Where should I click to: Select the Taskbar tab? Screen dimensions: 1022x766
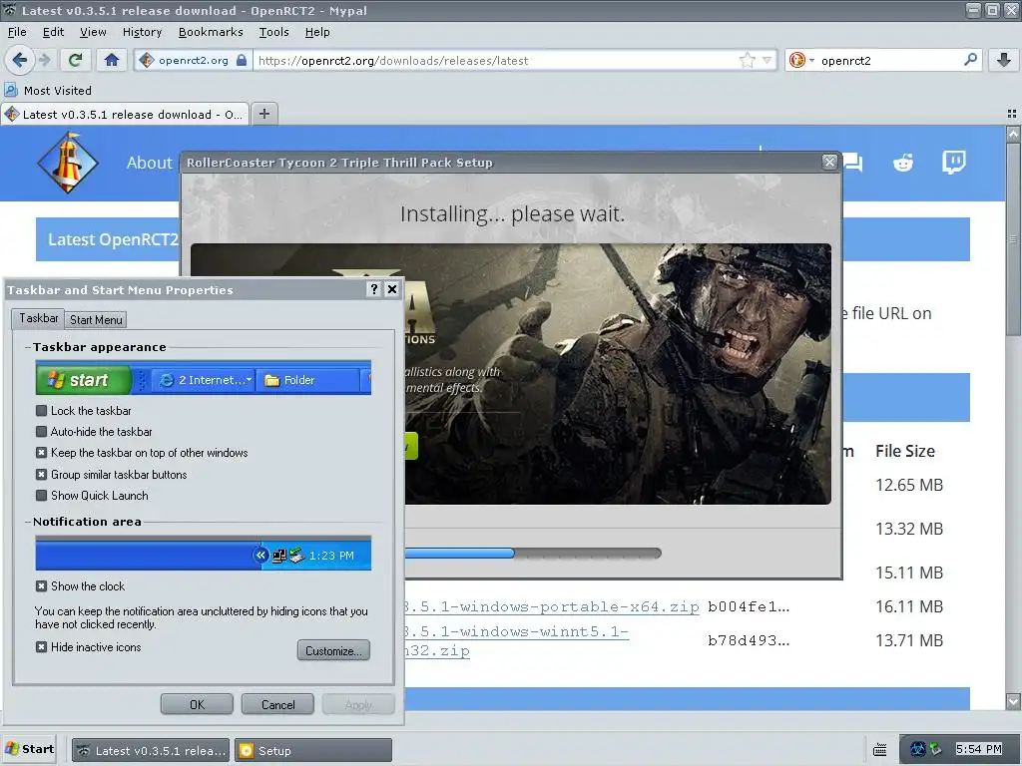39,318
